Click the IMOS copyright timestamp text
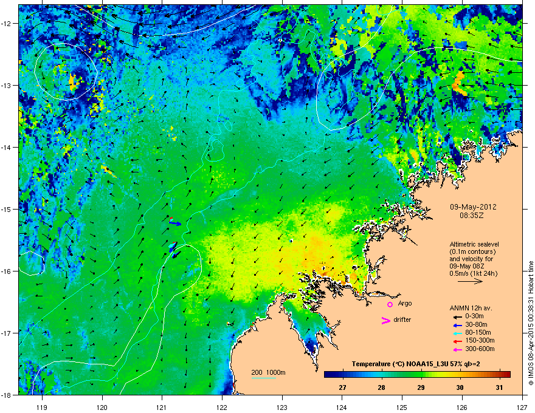The width and height of the screenshot is (535, 413). coord(531,323)
